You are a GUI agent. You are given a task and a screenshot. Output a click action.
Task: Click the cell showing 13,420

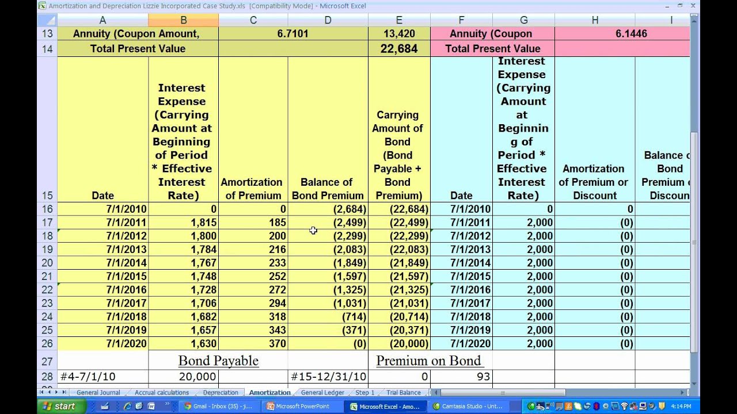[x=399, y=34]
